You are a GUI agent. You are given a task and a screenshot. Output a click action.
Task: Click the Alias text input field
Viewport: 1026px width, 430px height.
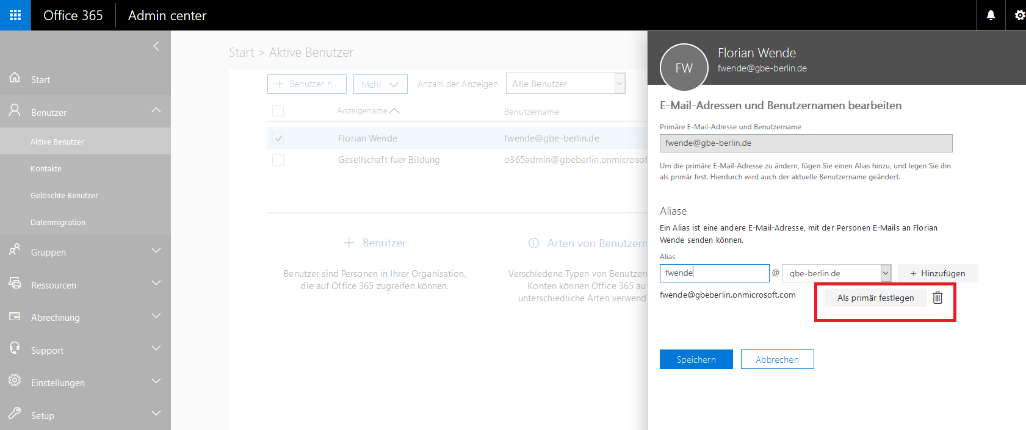tap(714, 273)
